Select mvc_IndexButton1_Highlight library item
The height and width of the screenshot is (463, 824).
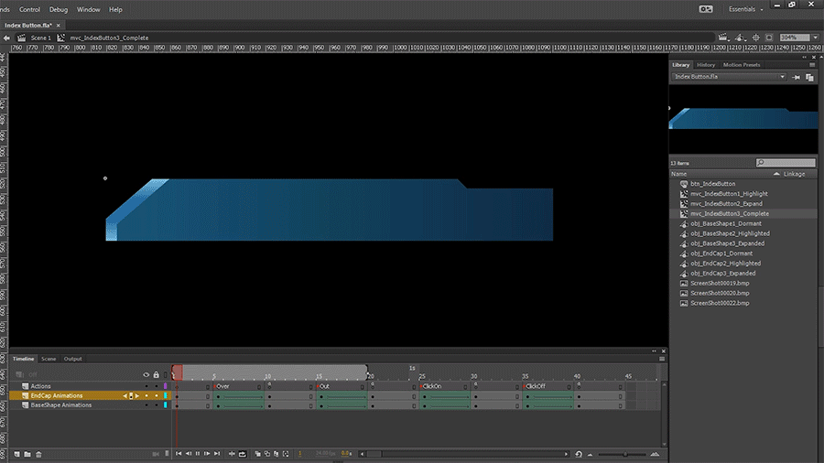click(729, 194)
